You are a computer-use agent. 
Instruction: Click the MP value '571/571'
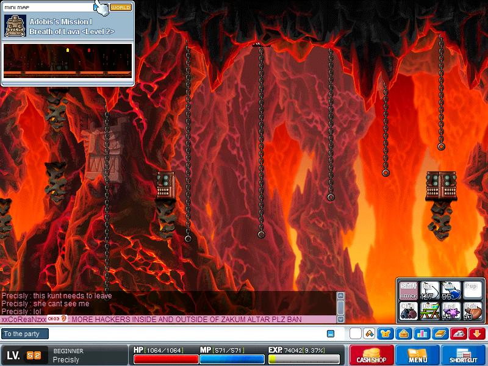(228, 350)
